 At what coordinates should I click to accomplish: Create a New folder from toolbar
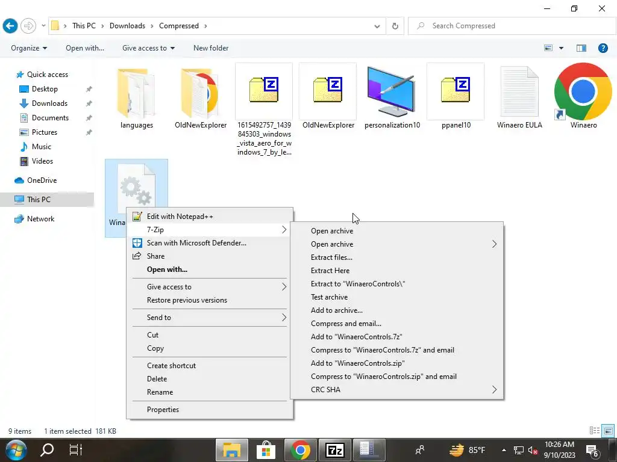coord(210,48)
